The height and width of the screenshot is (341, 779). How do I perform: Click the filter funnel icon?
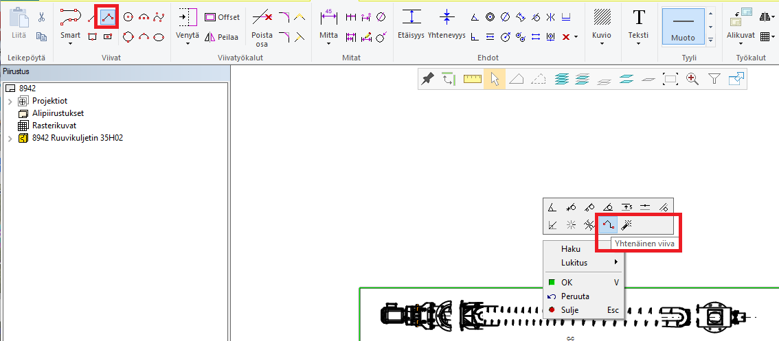(x=714, y=80)
